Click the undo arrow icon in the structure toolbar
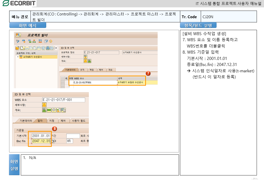This screenshot has height=182, width=264. [39, 48]
